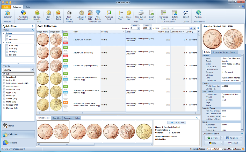Open the Quantities tab
This screenshot has height=152, width=246.
[57, 118]
